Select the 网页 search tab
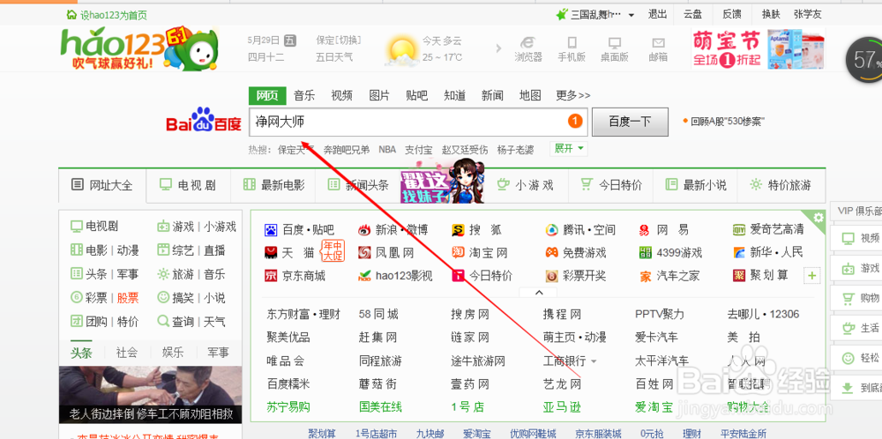The image size is (882, 439). tap(267, 95)
